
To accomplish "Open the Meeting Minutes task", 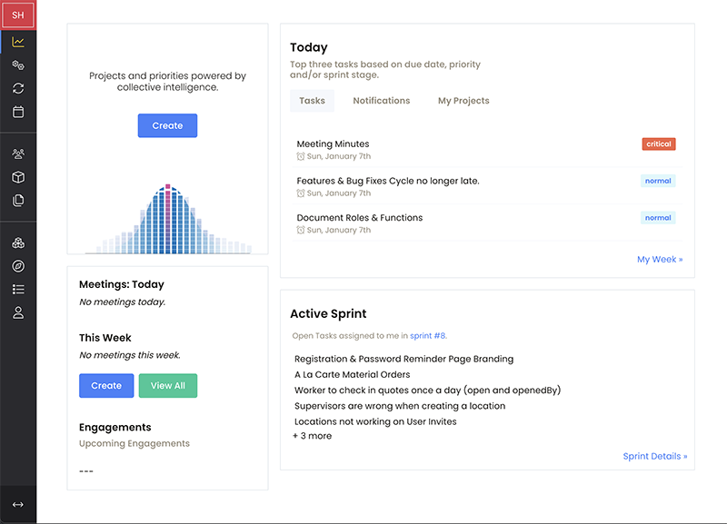I will (x=333, y=143).
